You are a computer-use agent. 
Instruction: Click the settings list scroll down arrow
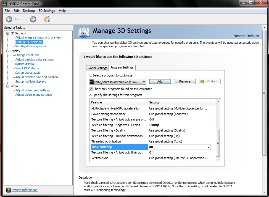coord(218,159)
